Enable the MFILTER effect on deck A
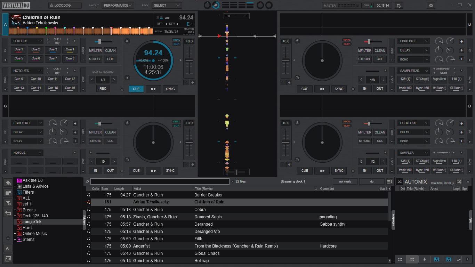Screen dimensions: 475x267 (95, 51)
